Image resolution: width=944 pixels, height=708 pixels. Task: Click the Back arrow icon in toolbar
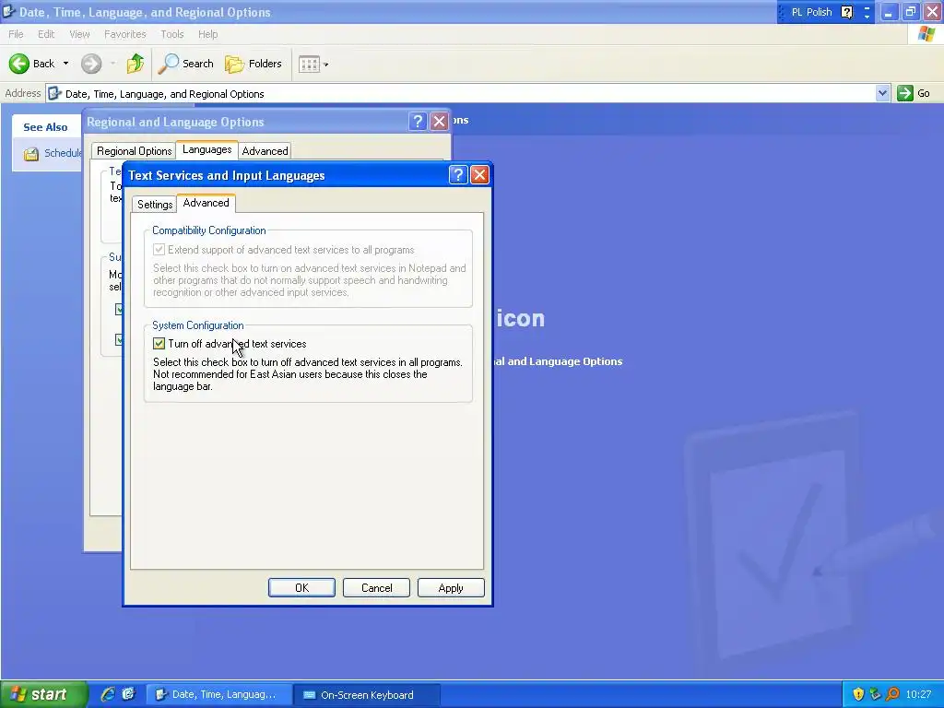pos(18,64)
